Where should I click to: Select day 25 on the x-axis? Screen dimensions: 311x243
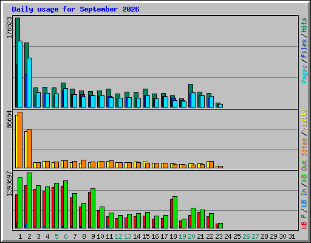coord(237,236)
